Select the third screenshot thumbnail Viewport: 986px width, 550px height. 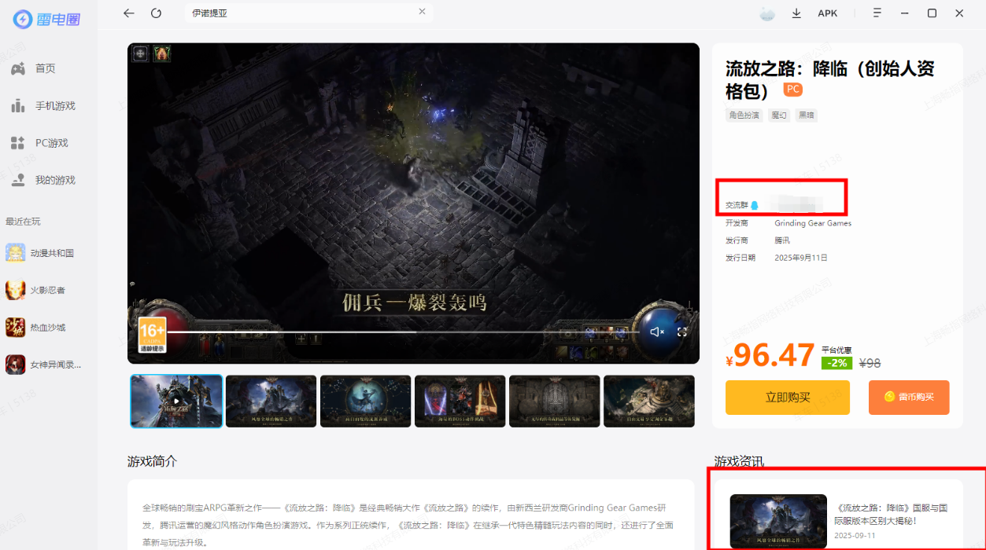[365, 401]
